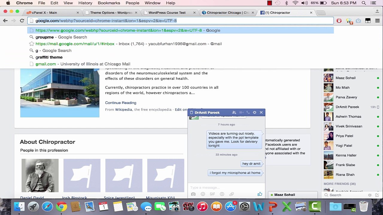Send a thumbs-up like in chat
Screen dimensions: 383x215
click(260, 194)
